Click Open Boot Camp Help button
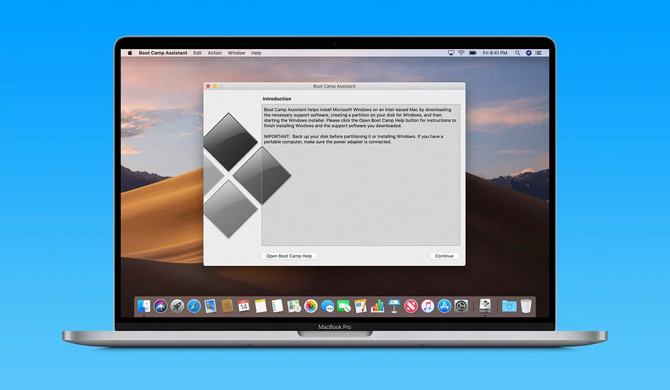 pyautogui.click(x=289, y=256)
